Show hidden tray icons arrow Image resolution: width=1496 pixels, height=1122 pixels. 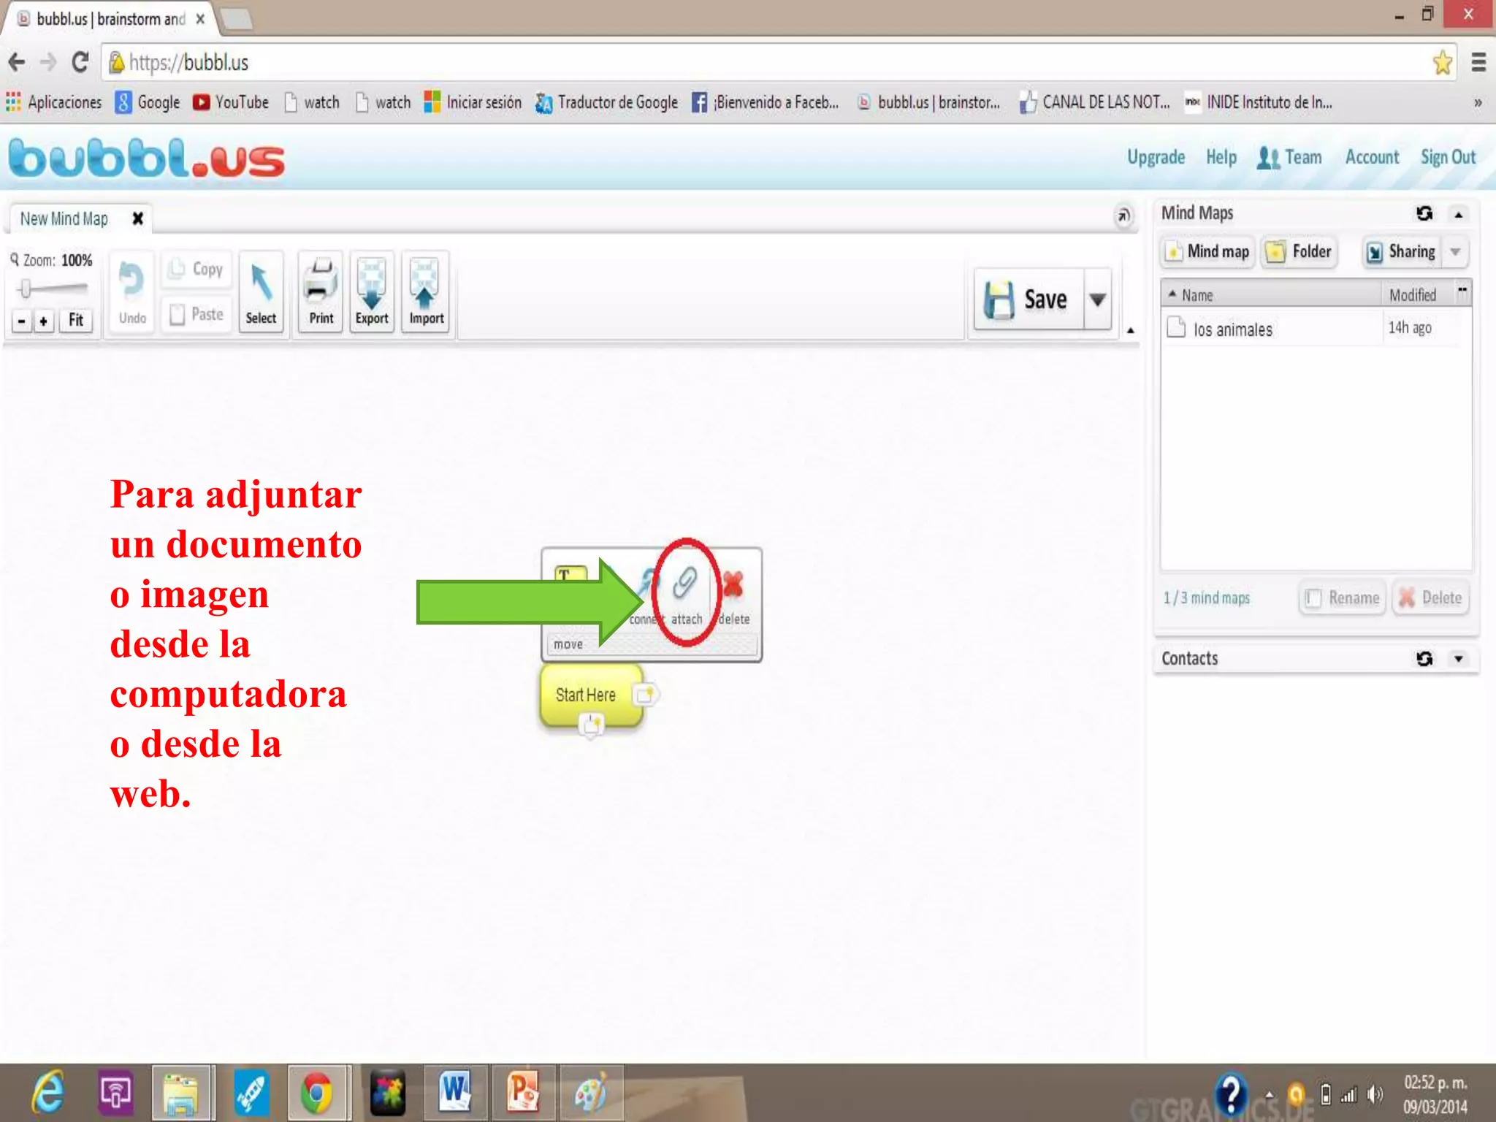pos(1270,1094)
